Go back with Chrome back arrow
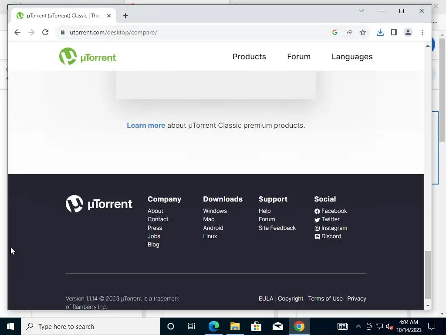 click(17, 32)
